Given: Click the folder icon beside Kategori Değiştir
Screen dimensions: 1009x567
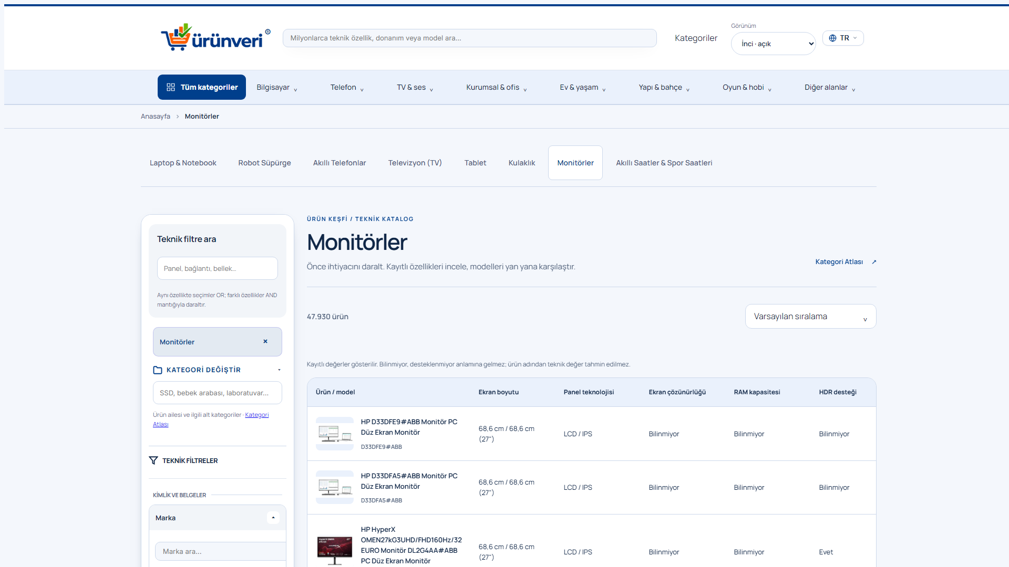Looking at the screenshot, I should (158, 370).
